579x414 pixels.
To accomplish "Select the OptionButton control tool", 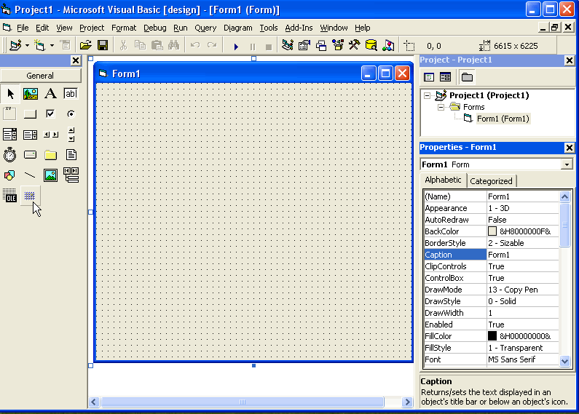I will click(71, 114).
